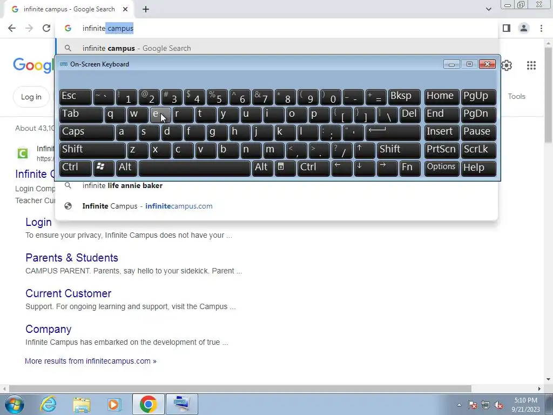
Task: Tap the Home key on On-Screen Keyboard
Action: pos(442,97)
